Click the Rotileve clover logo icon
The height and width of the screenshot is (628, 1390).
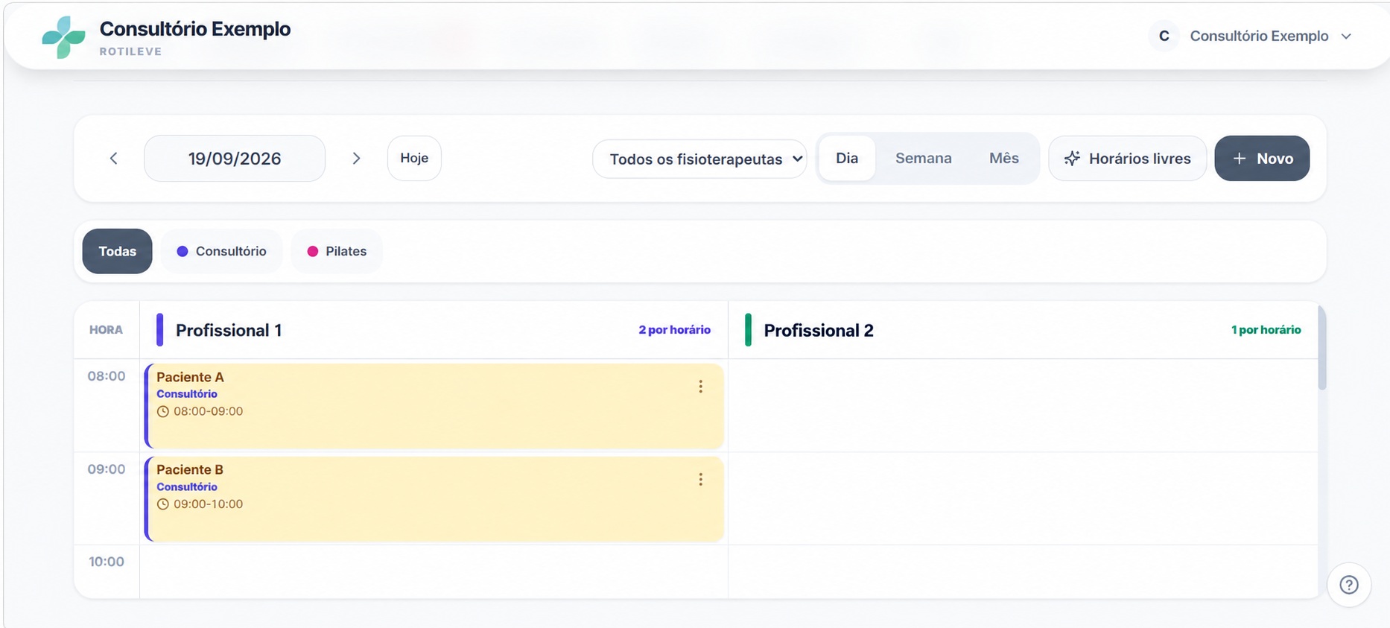tap(63, 37)
